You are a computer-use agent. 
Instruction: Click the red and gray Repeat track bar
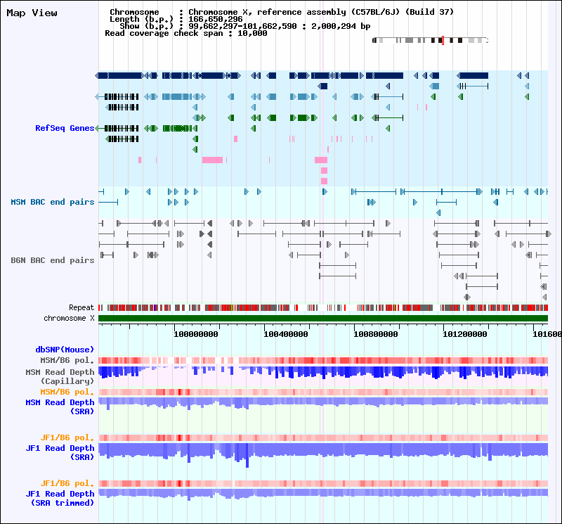[323, 307]
